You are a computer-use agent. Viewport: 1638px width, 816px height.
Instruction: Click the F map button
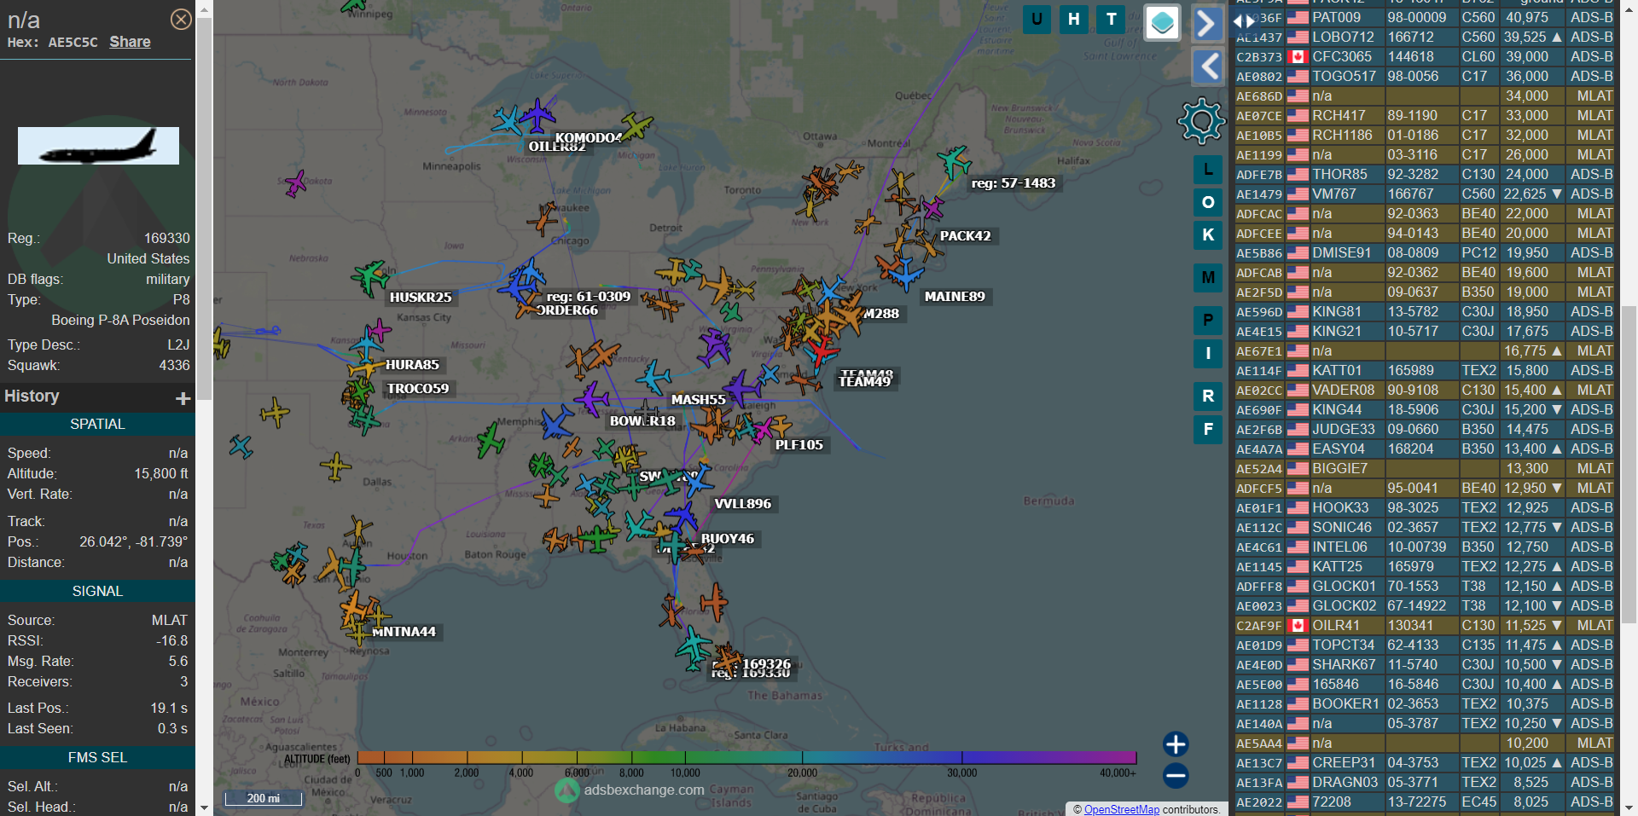click(x=1208, y=429)
